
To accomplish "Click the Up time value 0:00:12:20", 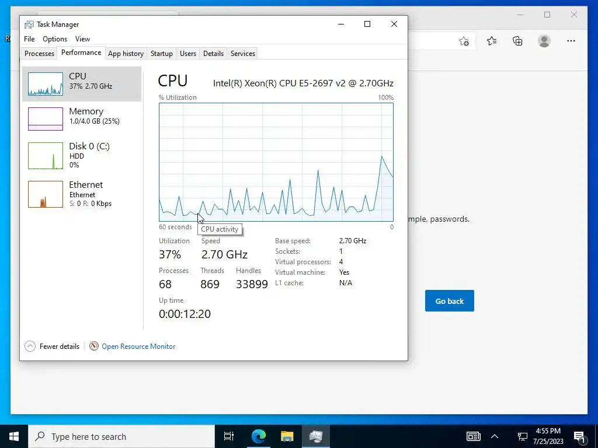I will point(185,314).
